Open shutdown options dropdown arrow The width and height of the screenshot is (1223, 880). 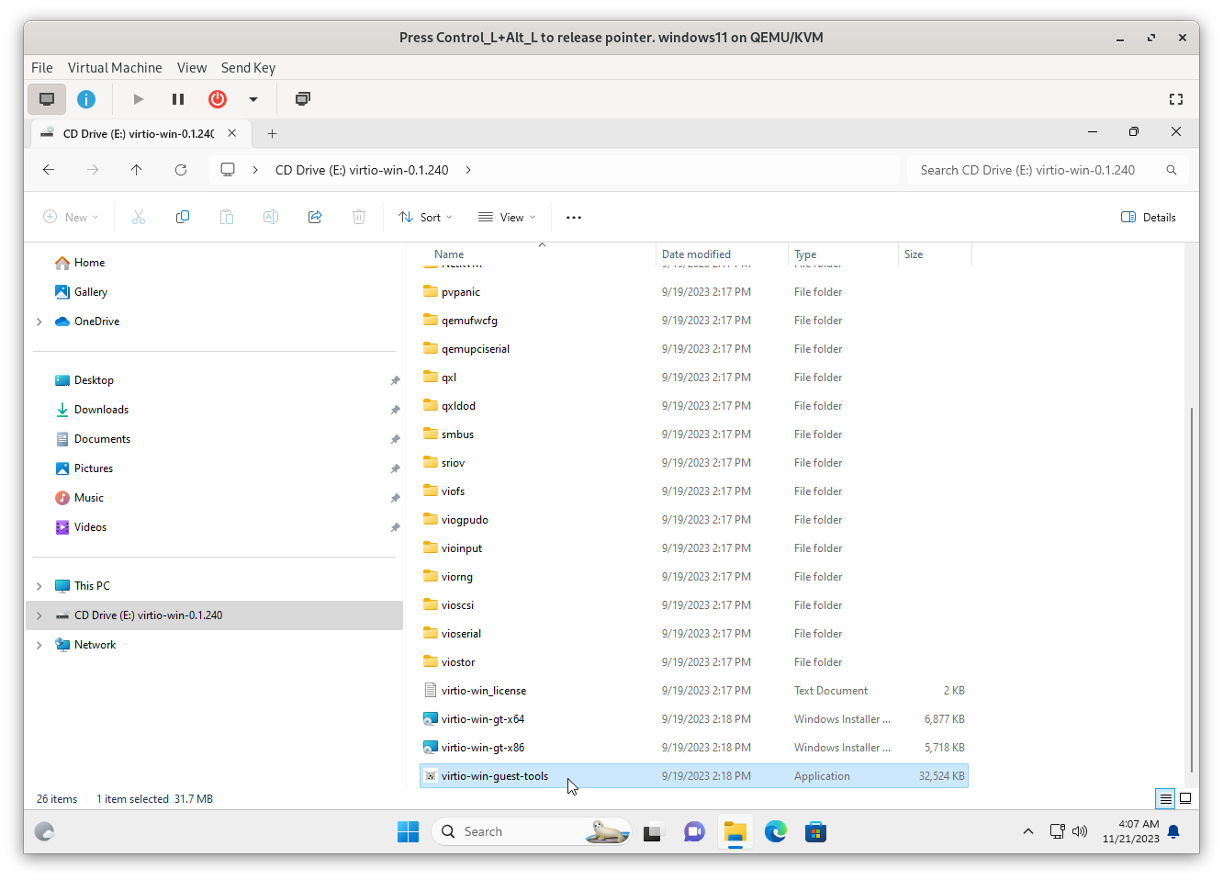click(253, 99)
